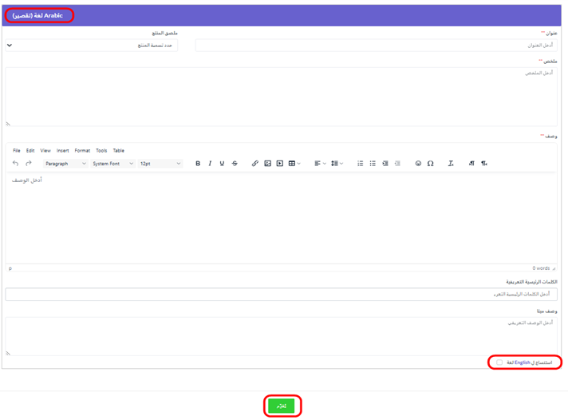Click the undo arrow icon
568x420 pixels.
pyautogui.click(x=16, y=164)
